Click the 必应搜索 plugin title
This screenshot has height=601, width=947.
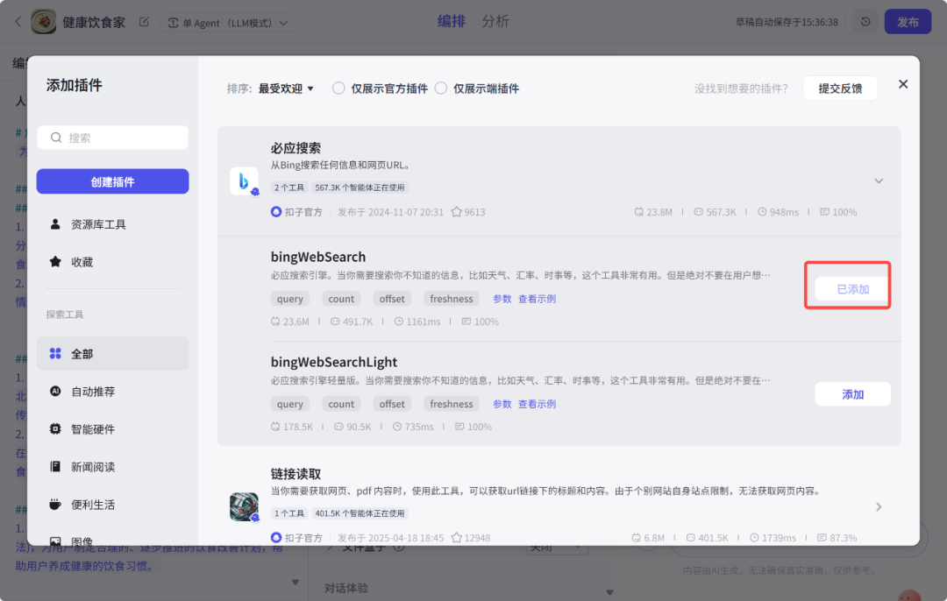coord(296,148)
